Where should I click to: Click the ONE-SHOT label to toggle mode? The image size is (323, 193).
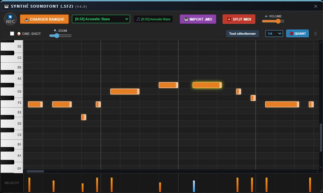(31, 34)
